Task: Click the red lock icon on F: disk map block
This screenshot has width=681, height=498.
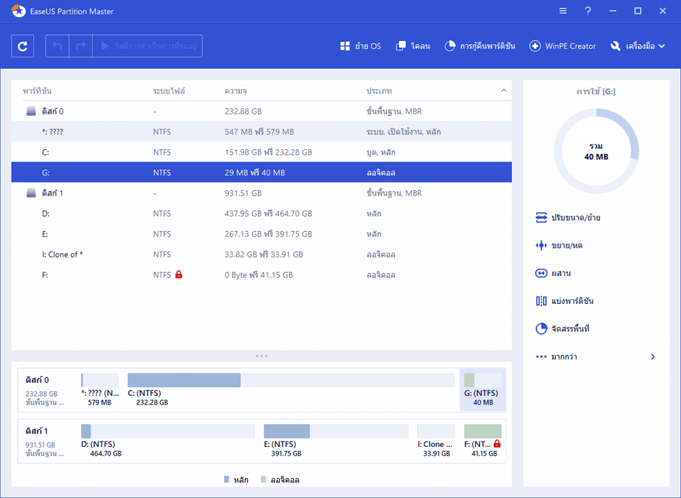Action: (x=497, y=443)
